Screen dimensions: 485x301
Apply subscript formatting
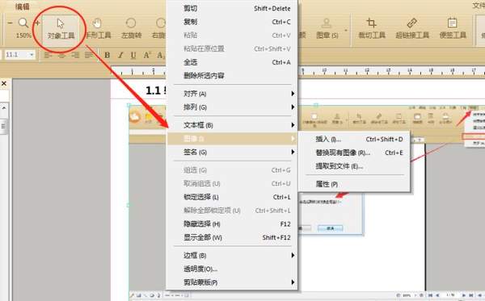pos(160,55)
